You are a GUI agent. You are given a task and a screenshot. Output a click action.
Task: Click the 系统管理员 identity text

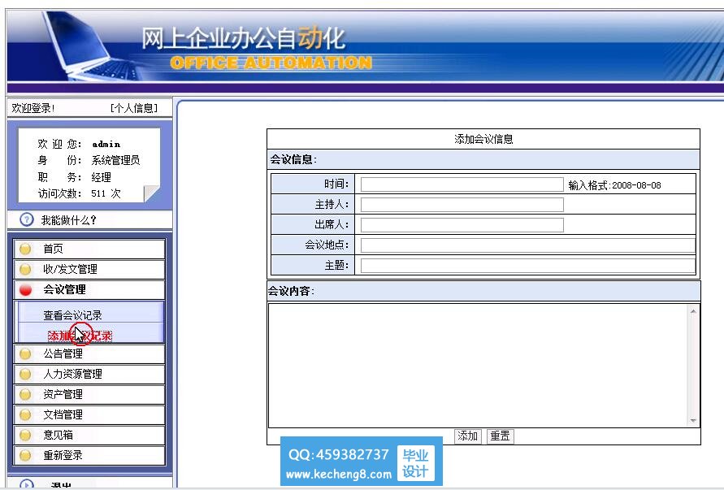[115, 160]
